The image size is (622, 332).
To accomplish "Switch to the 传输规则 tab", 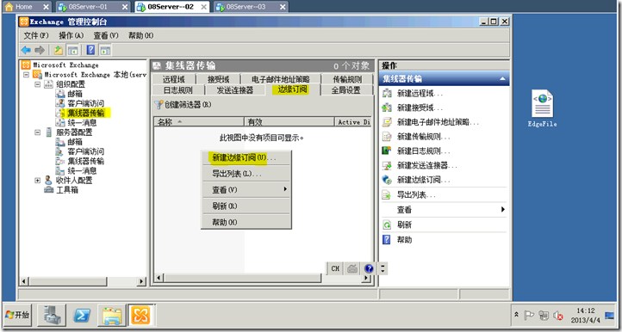I will 347,79.
